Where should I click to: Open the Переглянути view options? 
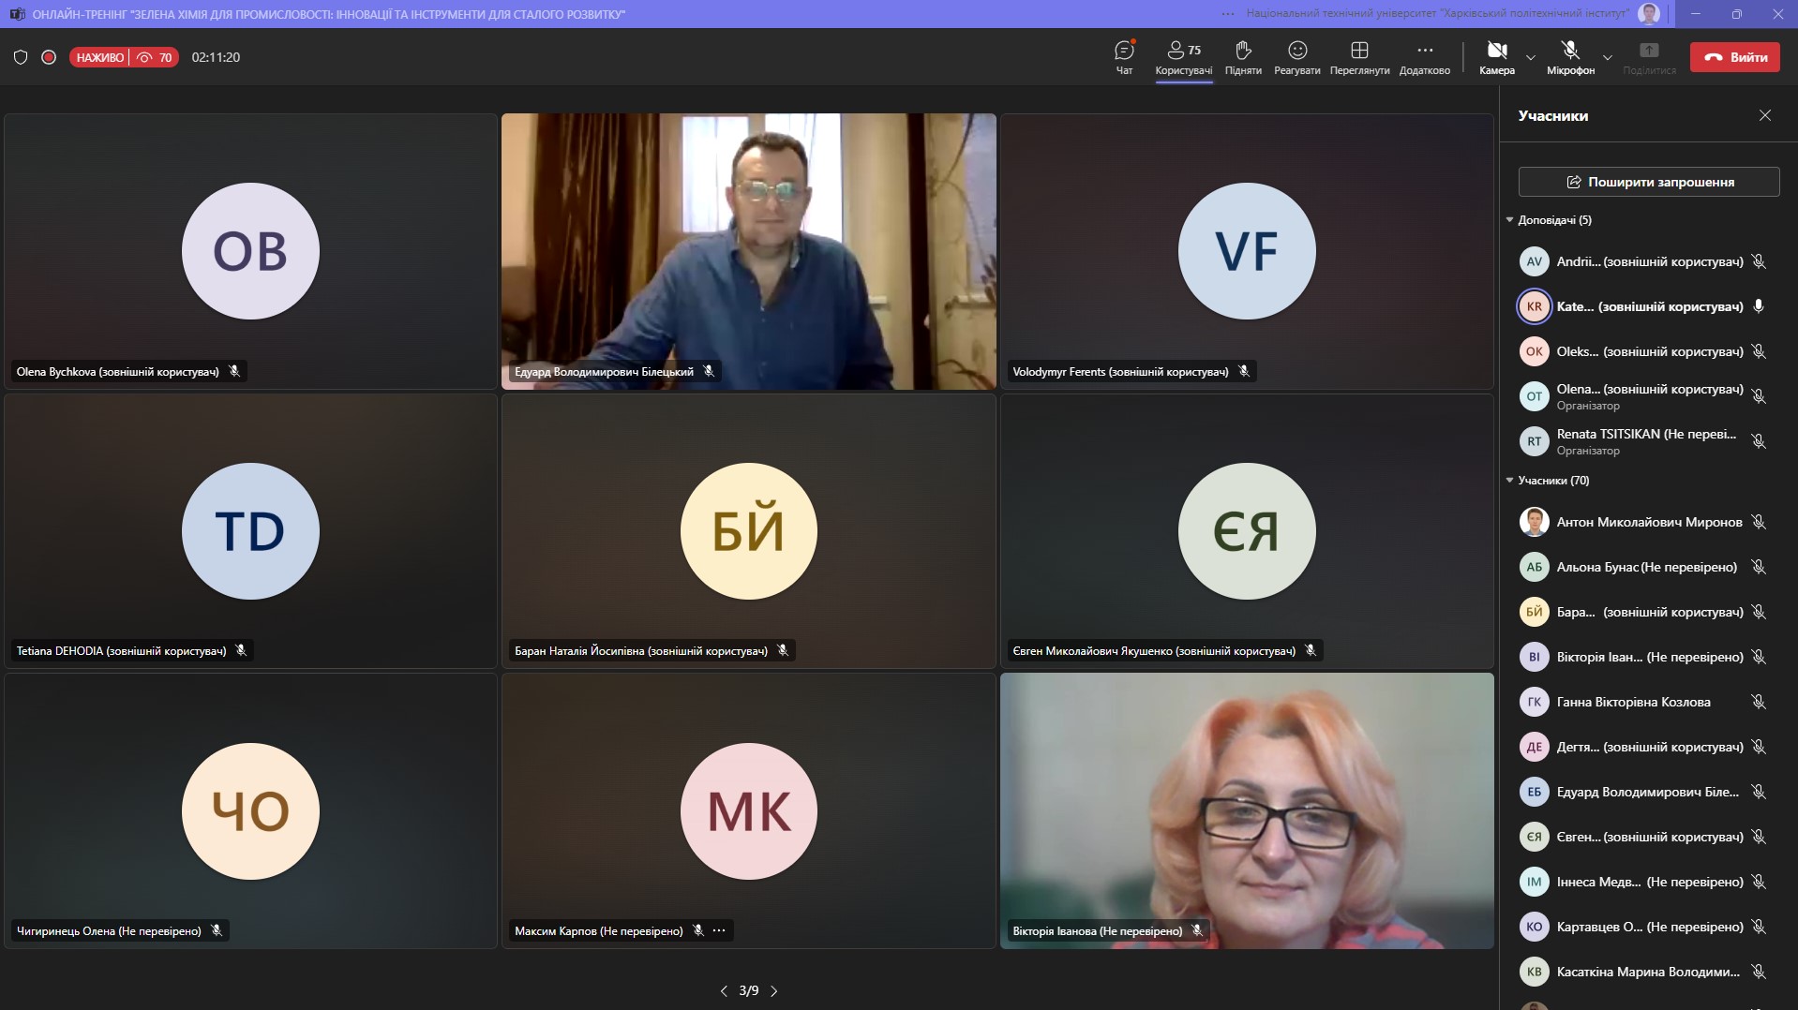(1359, 57)
